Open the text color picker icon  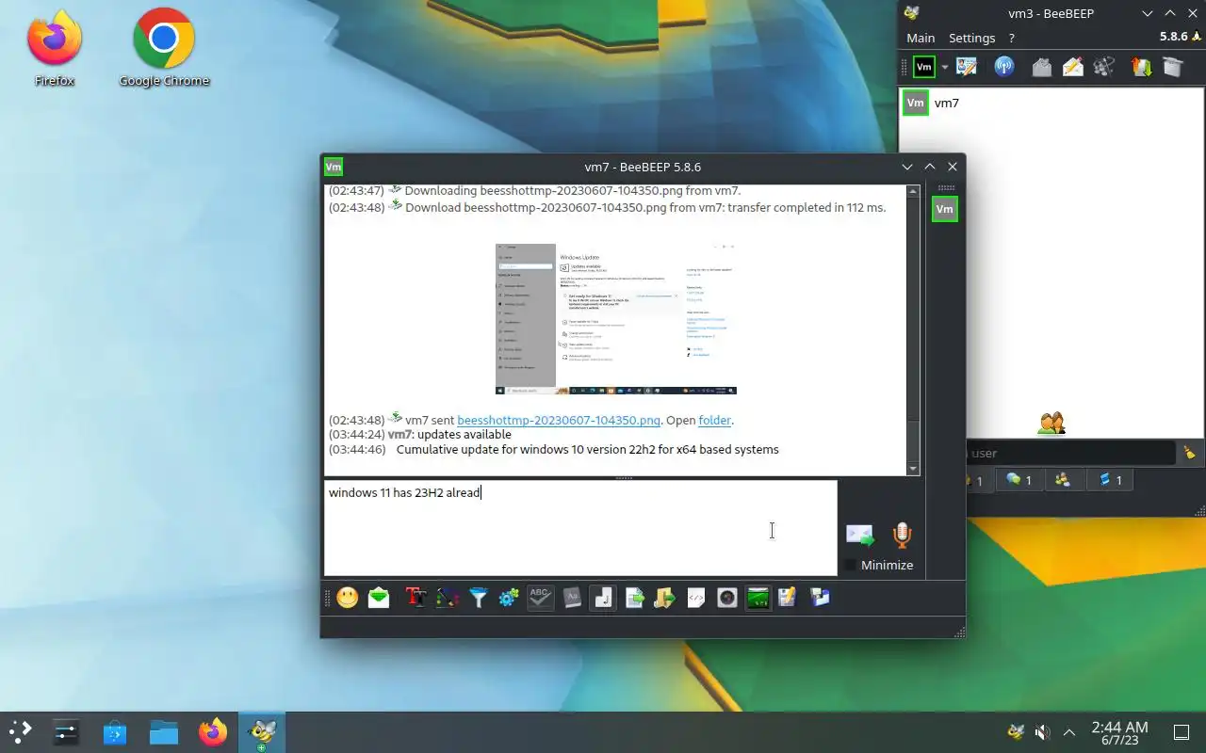(448, 598)
